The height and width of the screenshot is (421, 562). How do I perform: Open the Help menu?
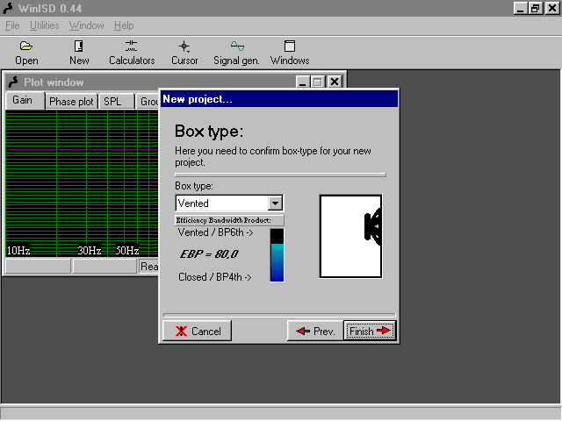124,25
